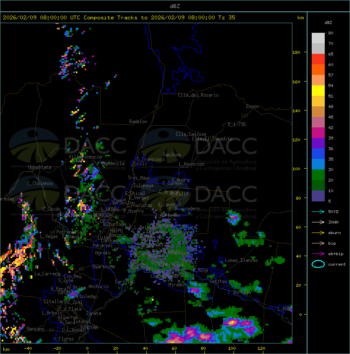Click the 'Ramblon' map label

coord(138,122)
